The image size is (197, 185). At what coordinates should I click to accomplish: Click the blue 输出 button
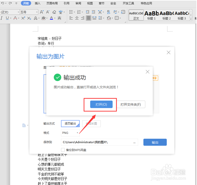point(155,142)
